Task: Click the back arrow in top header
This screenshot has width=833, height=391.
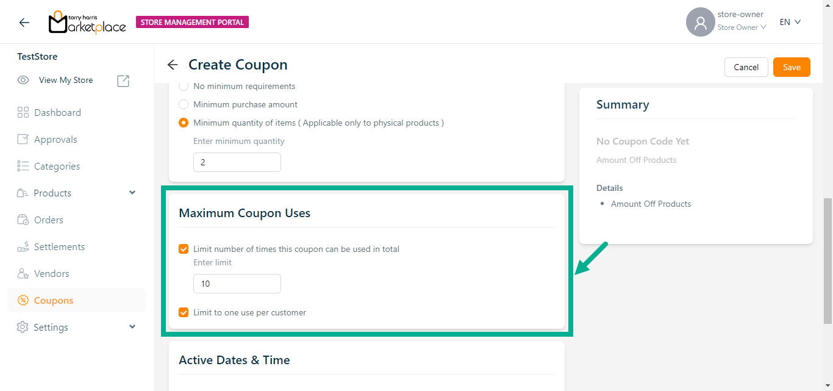Action: pyautogui.click(x=24, y=23)
